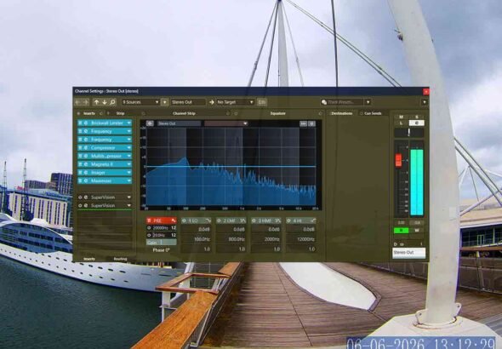Open second Frequency insert dropdown arrow
Viewport: 502px width, 349px height.
(129, 140)
